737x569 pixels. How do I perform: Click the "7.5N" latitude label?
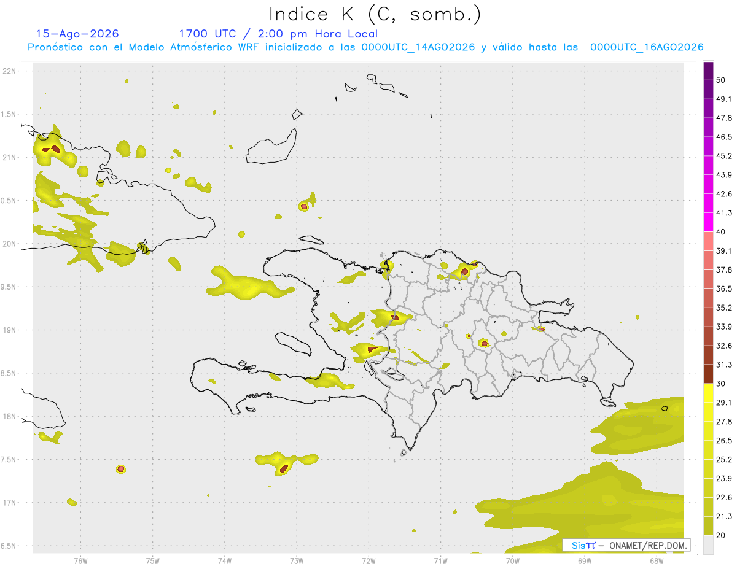point(9,460)
